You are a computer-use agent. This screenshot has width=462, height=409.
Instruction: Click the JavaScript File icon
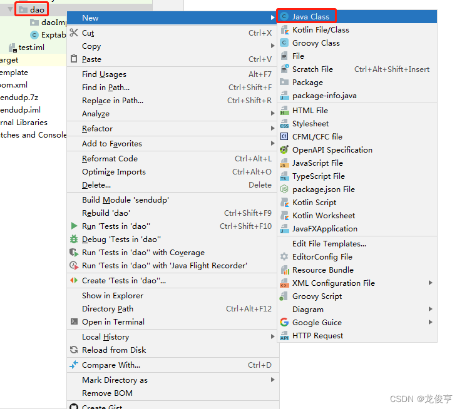[x=284, y=163]
